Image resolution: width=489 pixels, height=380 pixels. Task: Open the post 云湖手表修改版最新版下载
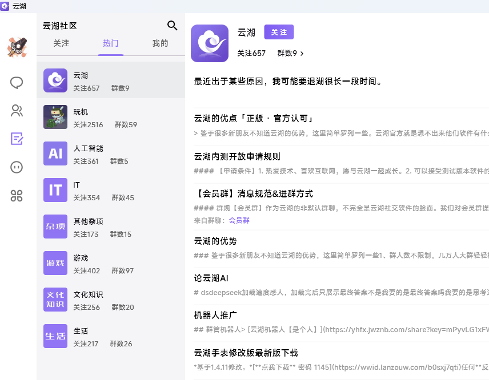point(246,353)
